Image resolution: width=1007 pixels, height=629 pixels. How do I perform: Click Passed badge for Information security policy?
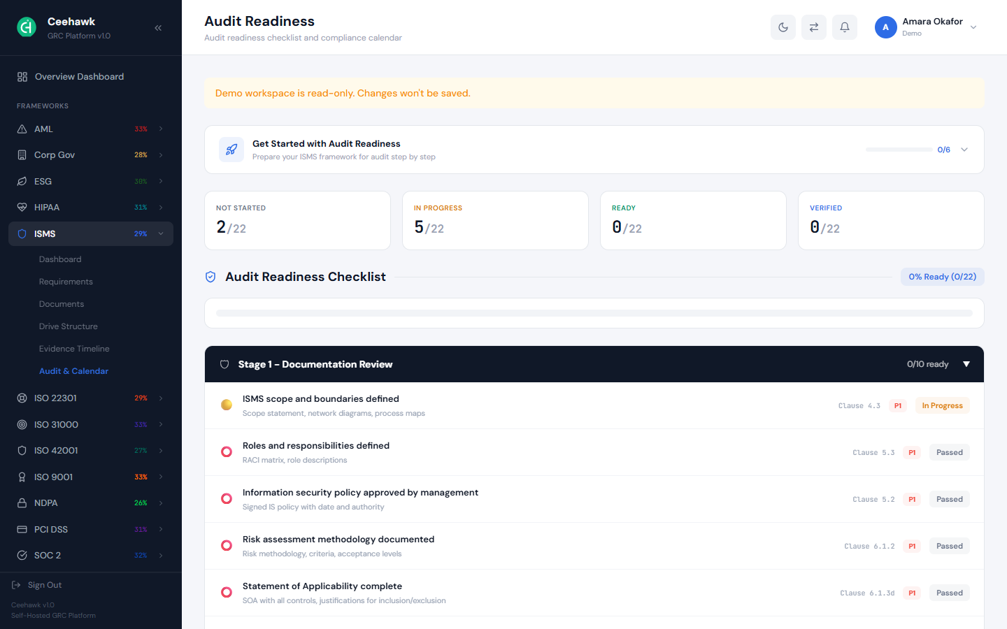950,499
